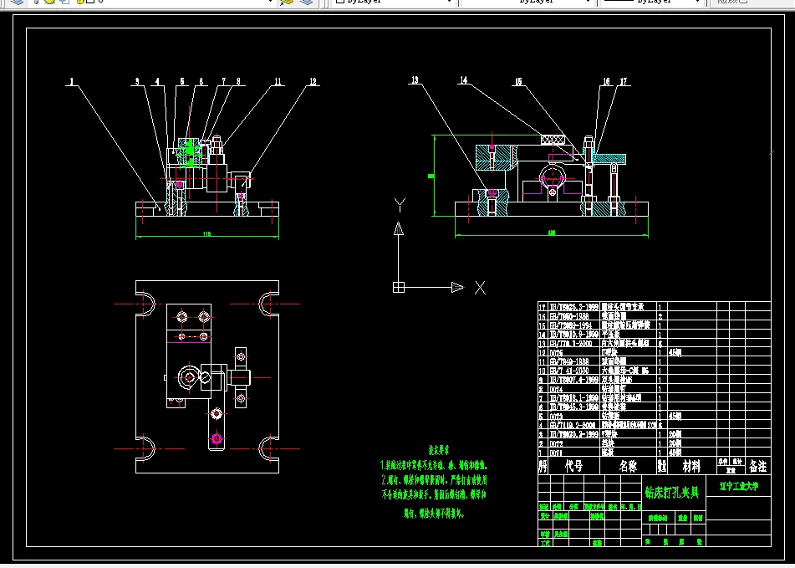
Task: Select part name 球面垫圈 in row 11
Action: (x=614, y=361)
